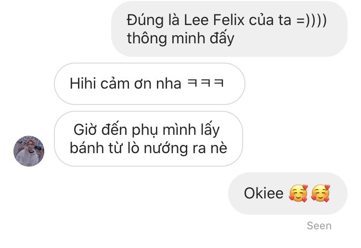Image resolution: width=361 pixels, height=248 pixels.
Task: Click the =)))) emoticon in top message
Action: pyautogui.click(x=311, y=20)
